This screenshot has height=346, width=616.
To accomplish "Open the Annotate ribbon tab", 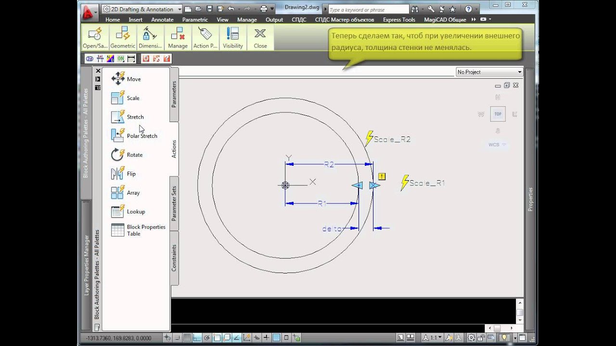I will [162, 20].
